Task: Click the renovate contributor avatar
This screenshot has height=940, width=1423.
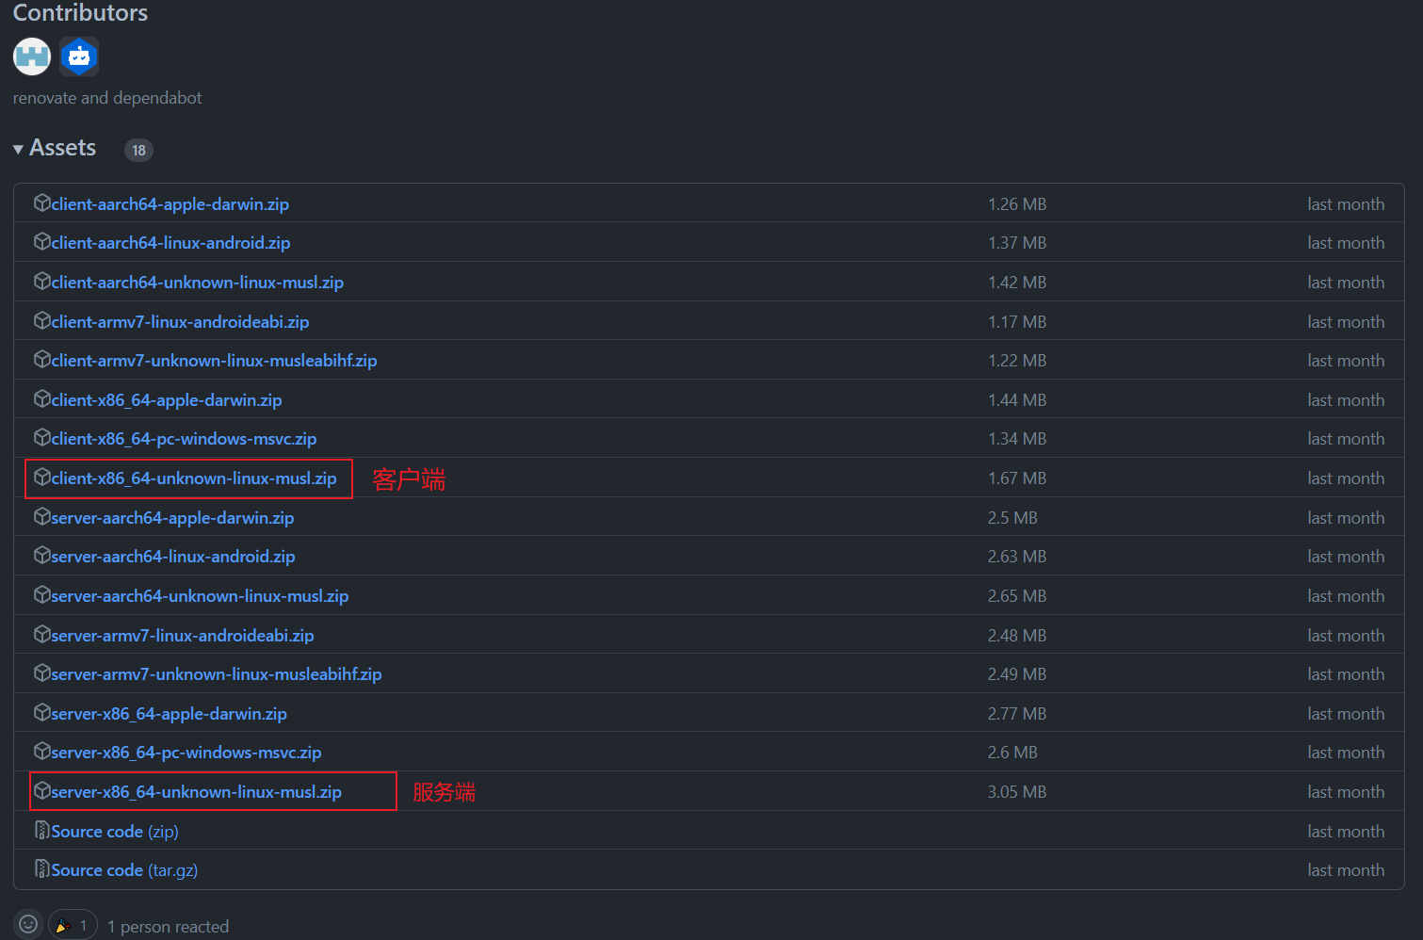Action: [x=31, y=57]
